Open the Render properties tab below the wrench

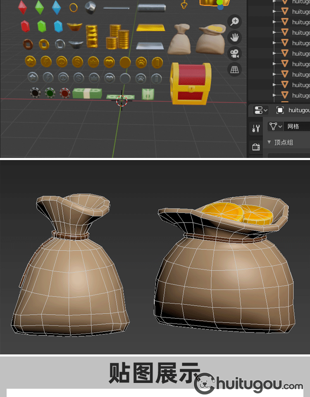[x=256, y=147]
